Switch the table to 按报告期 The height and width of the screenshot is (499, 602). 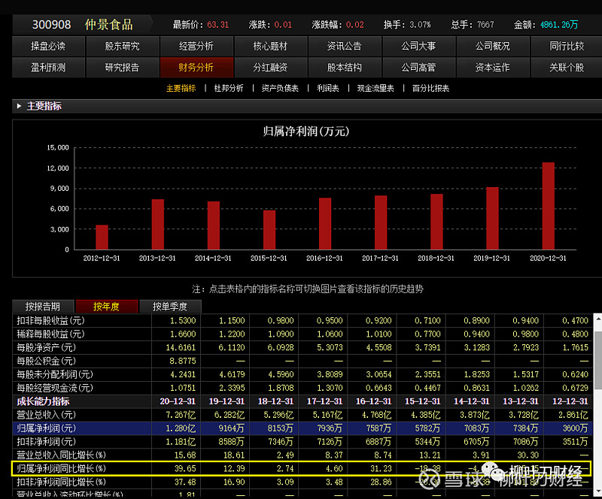[43, 307]
